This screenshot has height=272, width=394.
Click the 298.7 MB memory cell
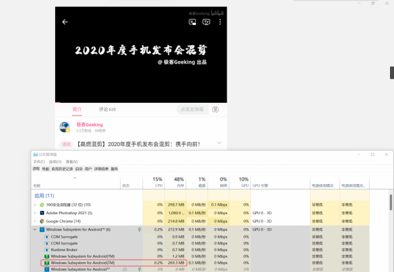(x=176, y=204)
